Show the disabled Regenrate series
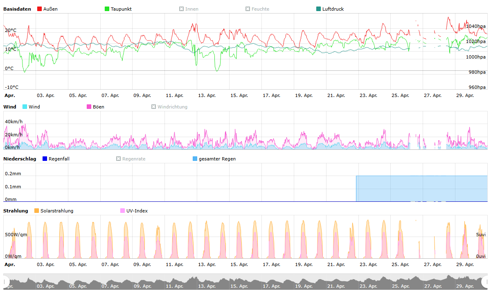This screenshot has width=491, height=307. tap(119, 159)
